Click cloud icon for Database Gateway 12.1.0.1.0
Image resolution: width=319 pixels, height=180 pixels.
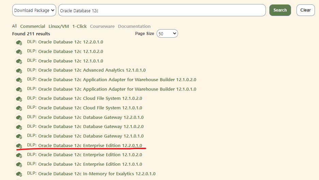click(x=19, y=136)
